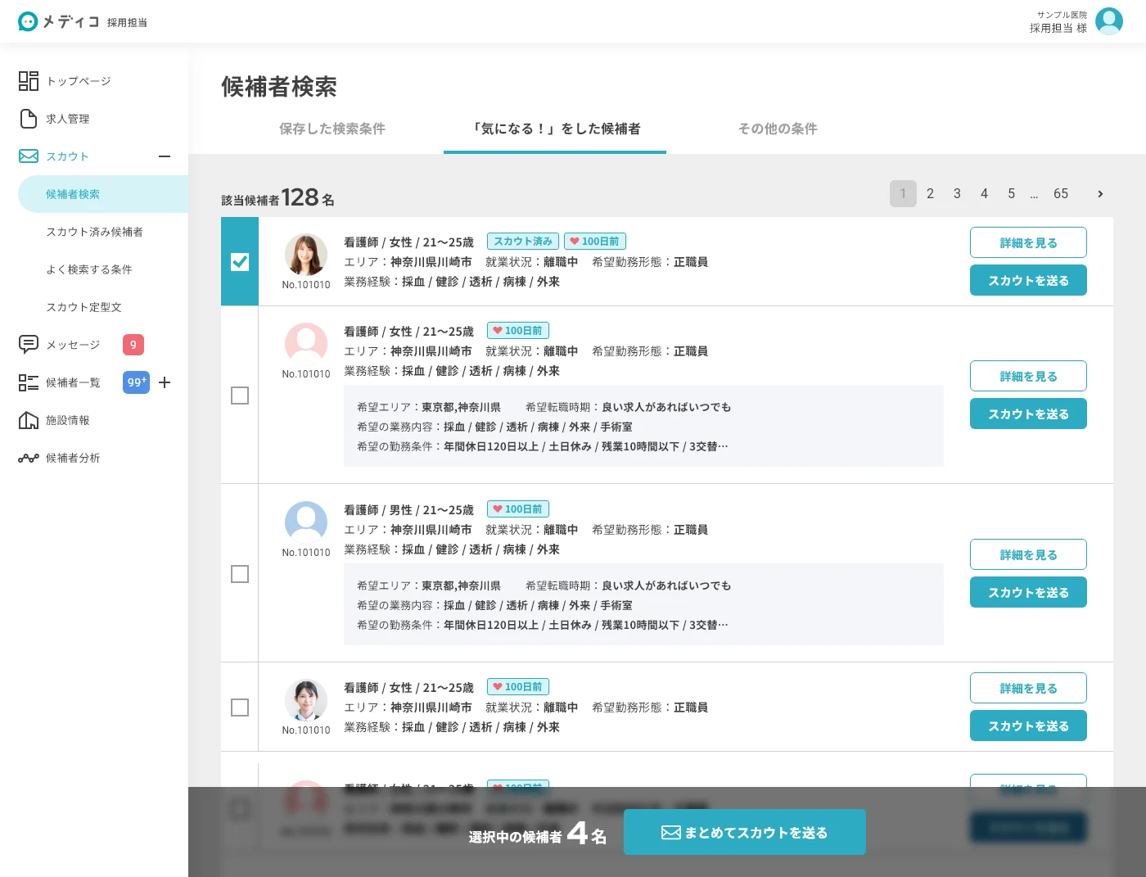Open スカウト定型文 submenu item
The image size is (1146, 877).
[x=83, y=307]
